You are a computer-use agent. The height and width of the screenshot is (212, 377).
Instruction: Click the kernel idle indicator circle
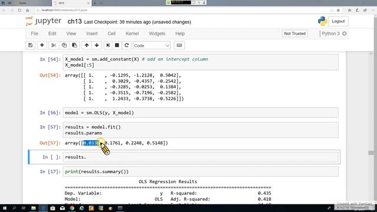[x=344, y=34]
